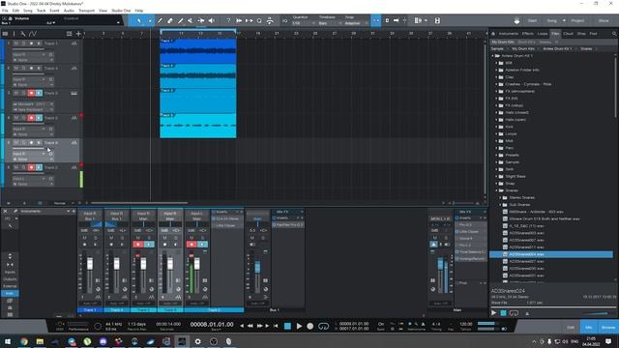Solo Track 1 in the track list
The image size is (619, 348).
23,43
